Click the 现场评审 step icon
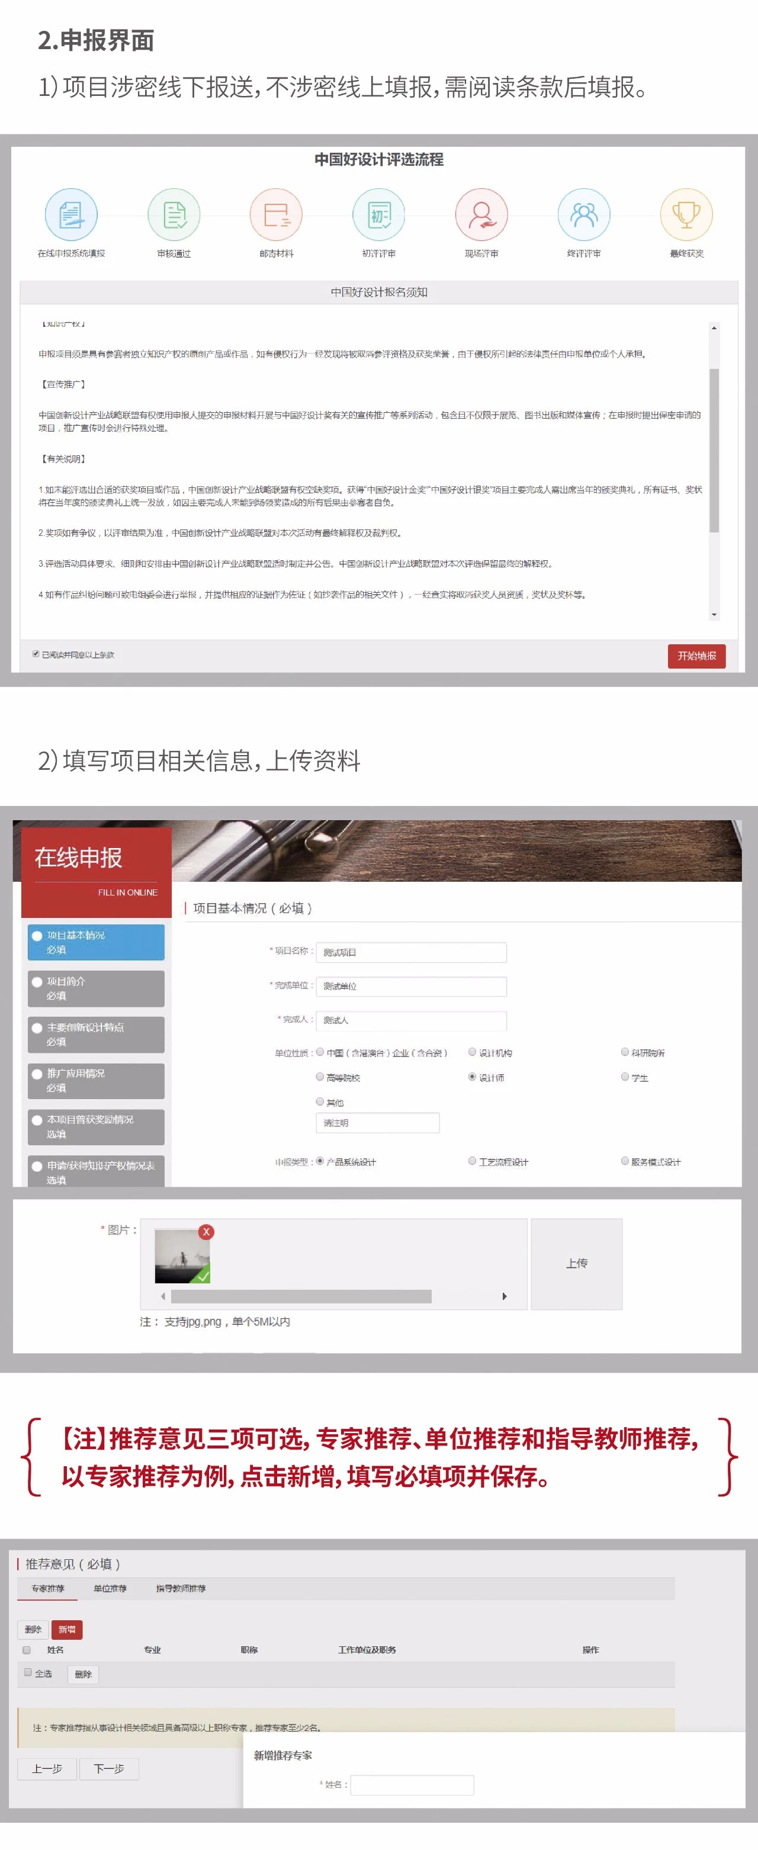This screenshot has width=758, height=1850. click(x=481, y=214)
